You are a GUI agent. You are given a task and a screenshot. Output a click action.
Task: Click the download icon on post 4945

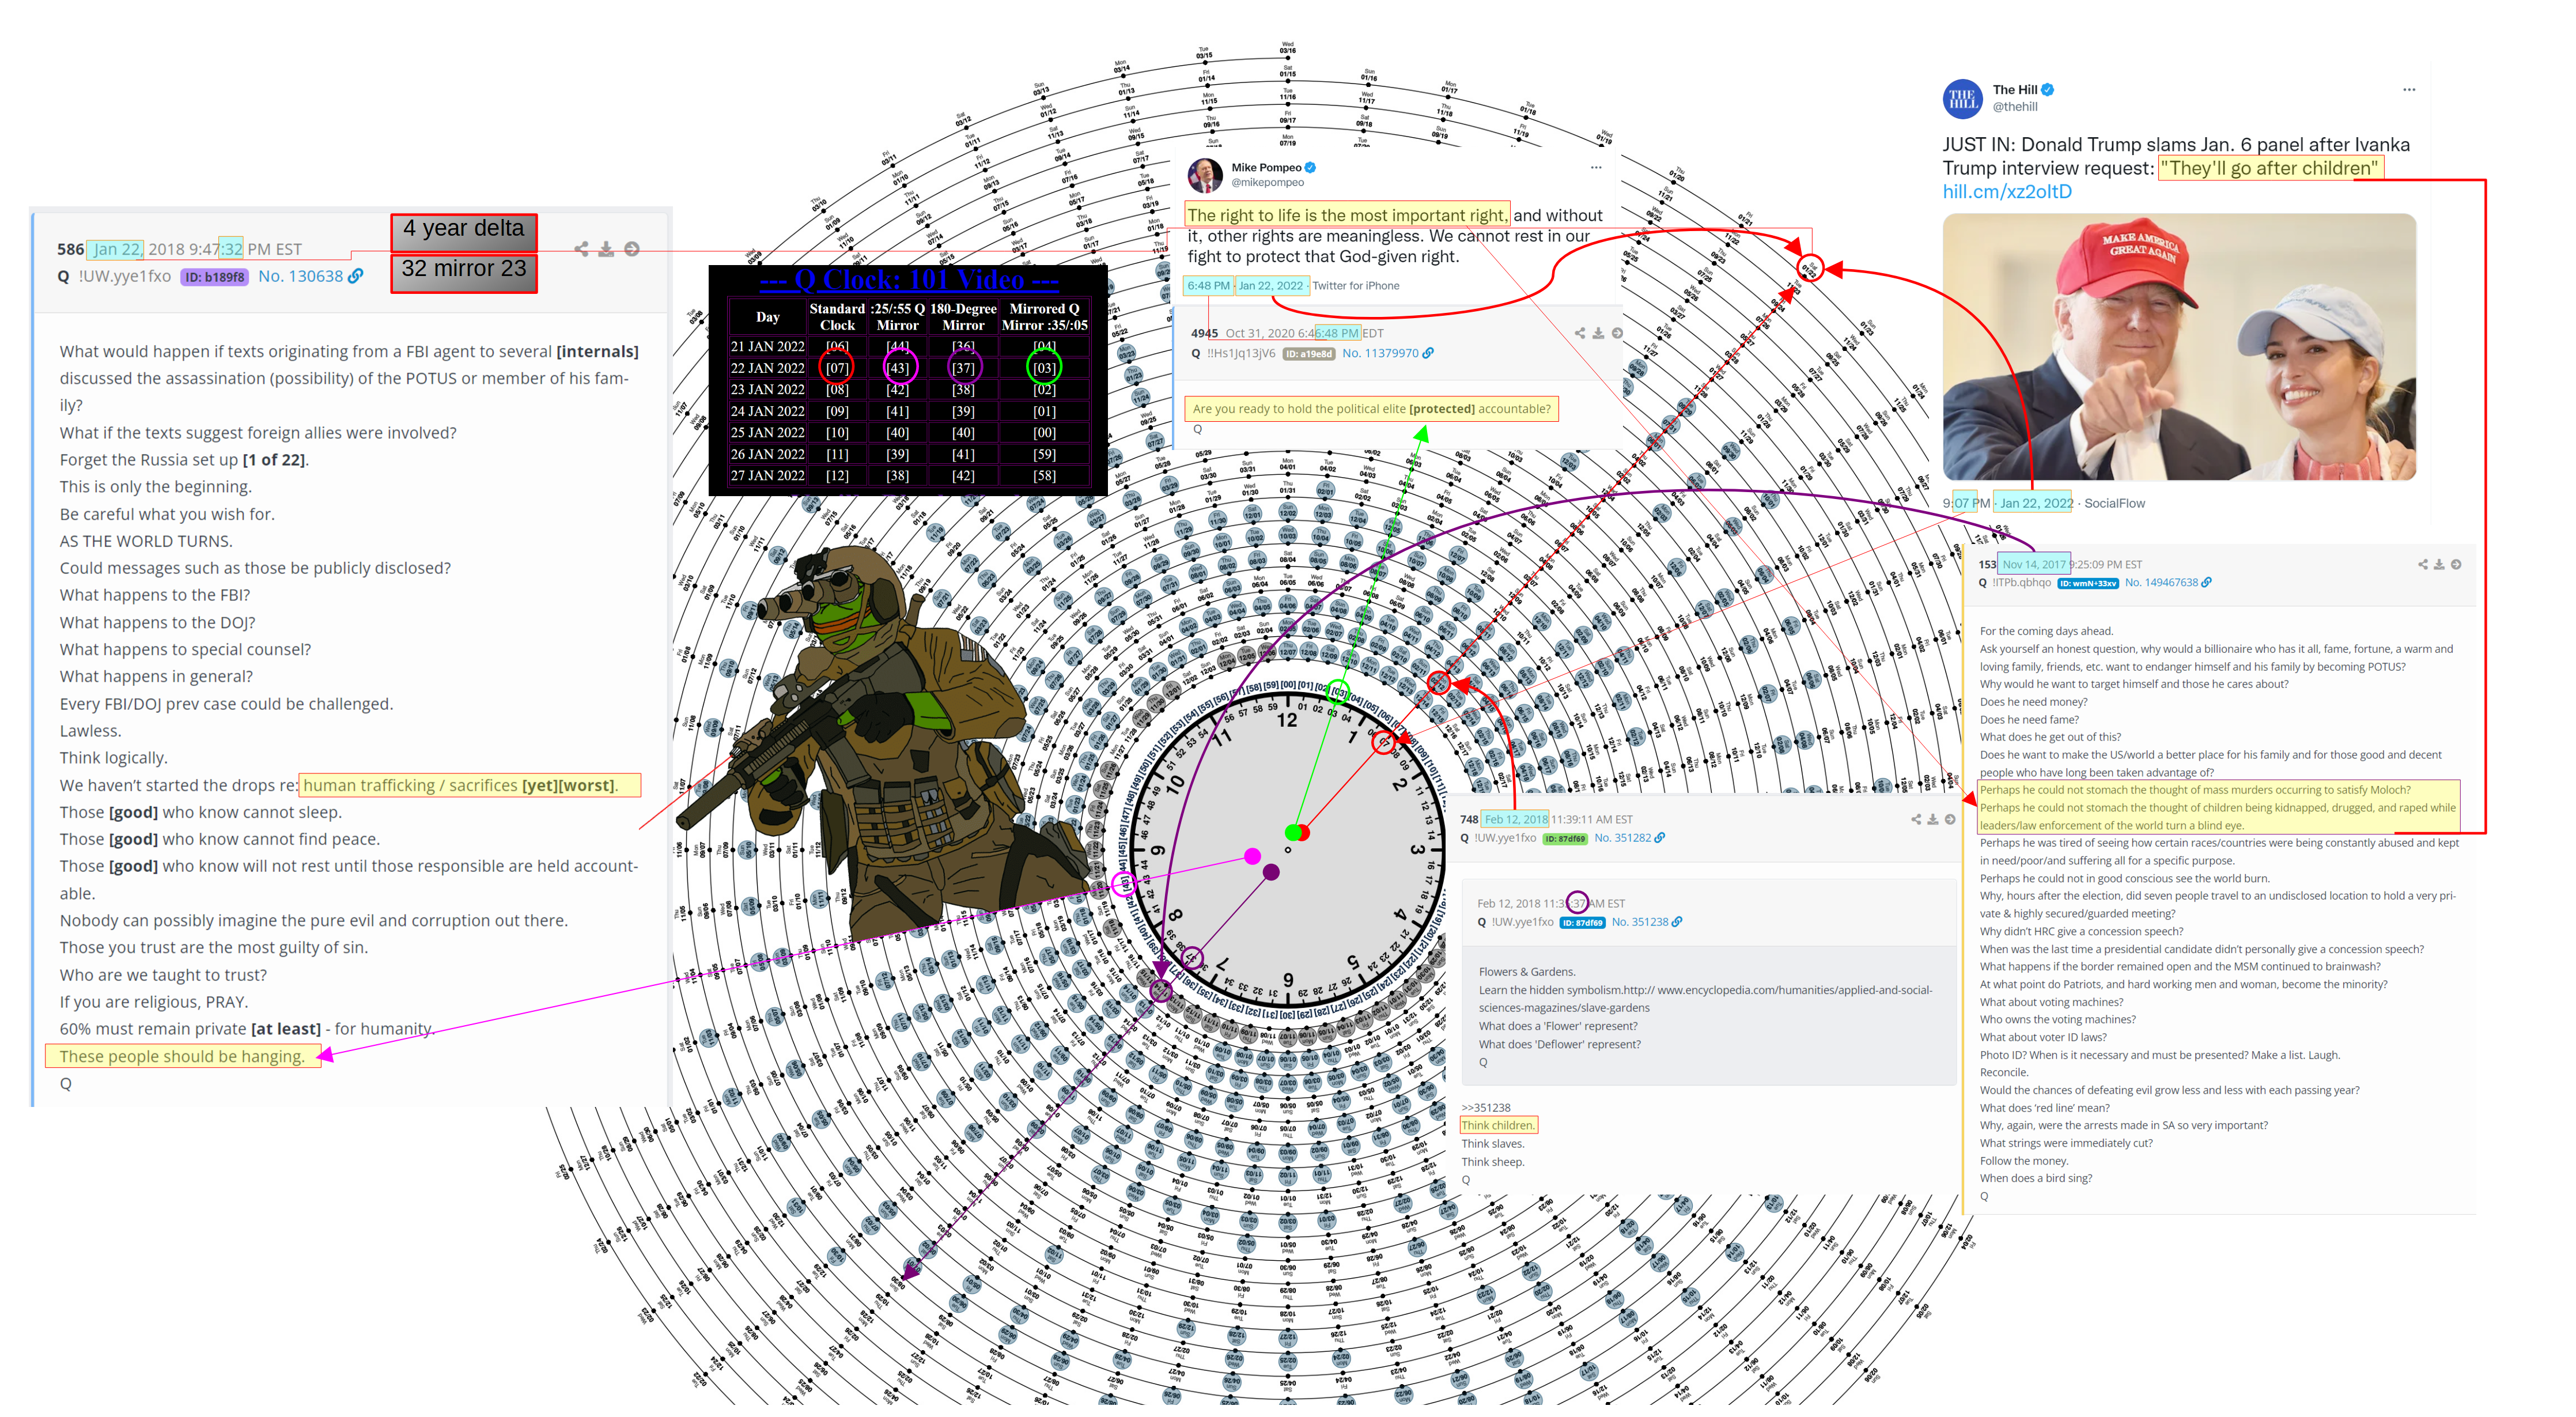pos(1598,333)
